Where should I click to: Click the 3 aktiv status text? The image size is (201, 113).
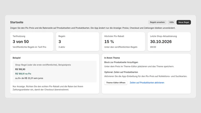pyautogui.click(x=62, y=47)
